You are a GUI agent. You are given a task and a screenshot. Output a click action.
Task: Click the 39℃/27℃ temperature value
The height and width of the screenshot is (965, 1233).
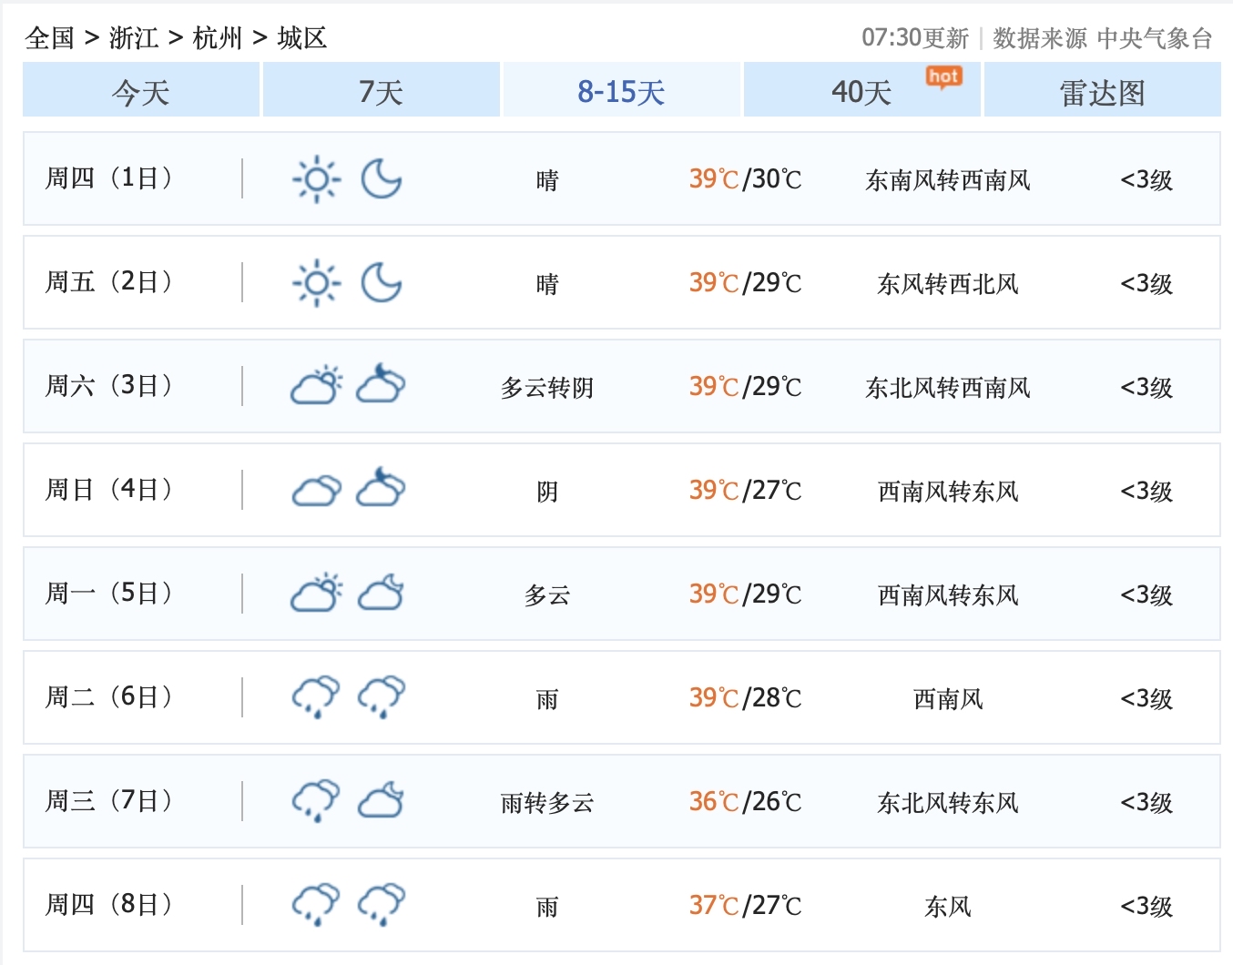[x=746, y=491]
